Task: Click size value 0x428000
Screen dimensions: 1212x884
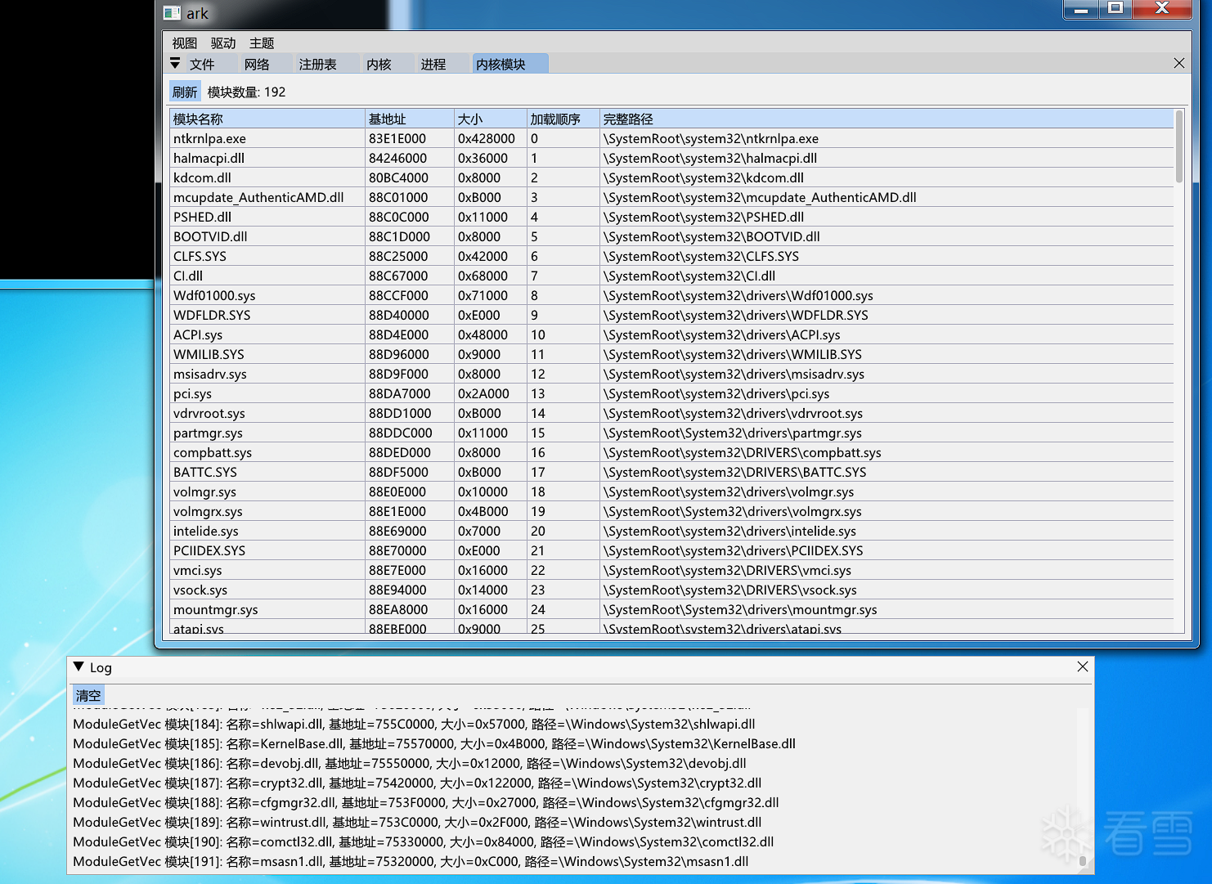Action: (487, 138)
